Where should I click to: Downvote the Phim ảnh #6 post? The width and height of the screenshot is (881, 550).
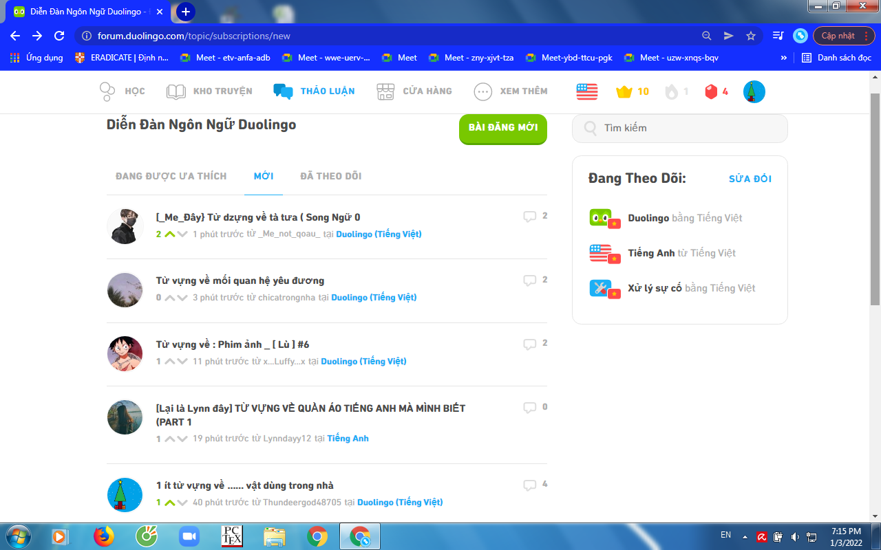point(182,362)
